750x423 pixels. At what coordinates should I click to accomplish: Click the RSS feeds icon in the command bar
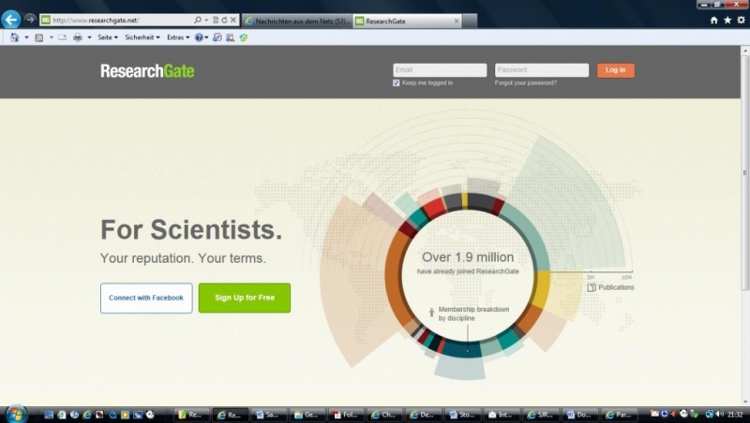[x=39, y=37]
